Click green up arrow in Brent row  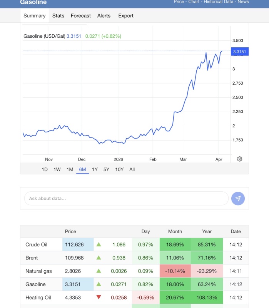coord(99,258)
